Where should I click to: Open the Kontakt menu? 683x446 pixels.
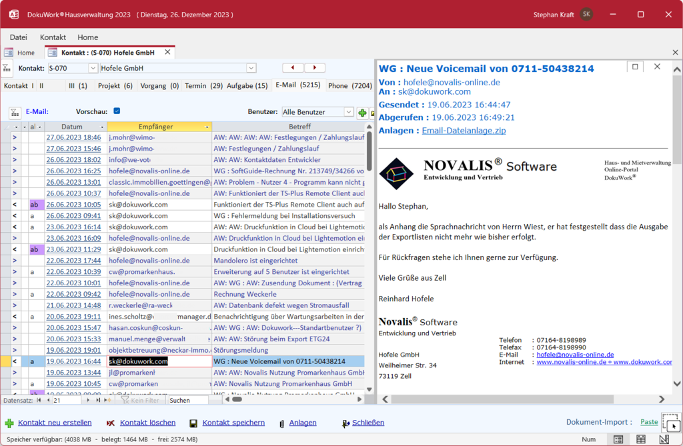(53, 37)
